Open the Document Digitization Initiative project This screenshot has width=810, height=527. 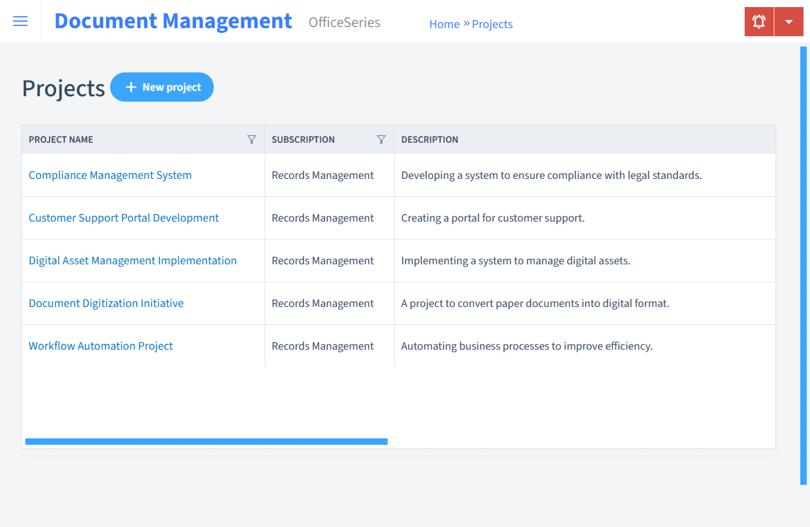106,303
